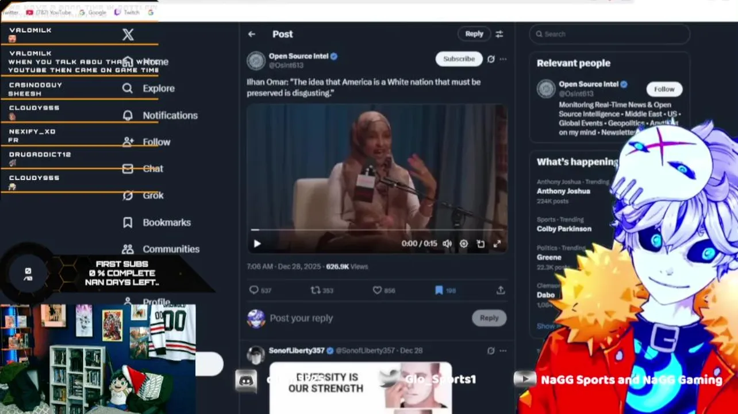
Task: Subscribe to Open Source Intel
Action: point(459,59)
